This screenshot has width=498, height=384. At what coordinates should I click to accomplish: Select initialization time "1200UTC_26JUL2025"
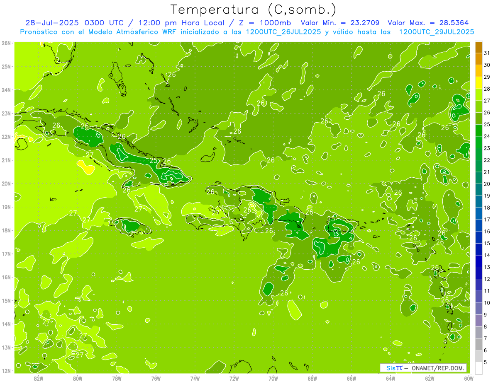[283, 32]
